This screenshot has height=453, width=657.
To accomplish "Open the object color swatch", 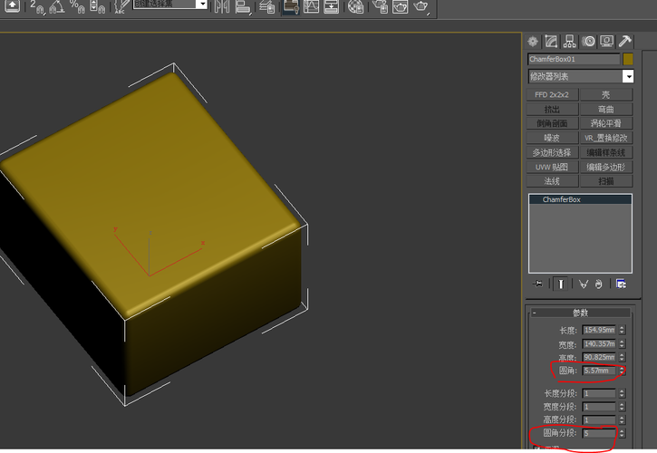I will pyautogui.click(x=628, y=59).
